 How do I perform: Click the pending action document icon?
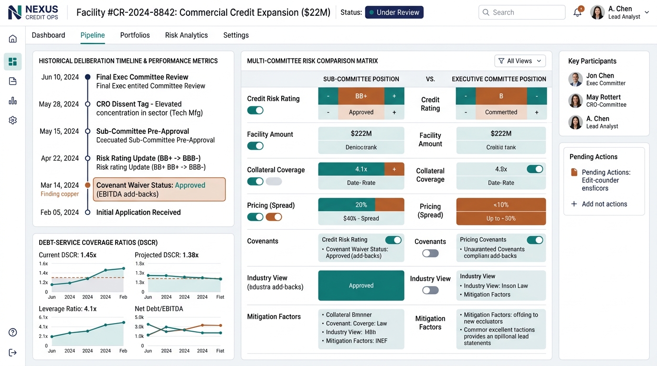pos(574,173)
